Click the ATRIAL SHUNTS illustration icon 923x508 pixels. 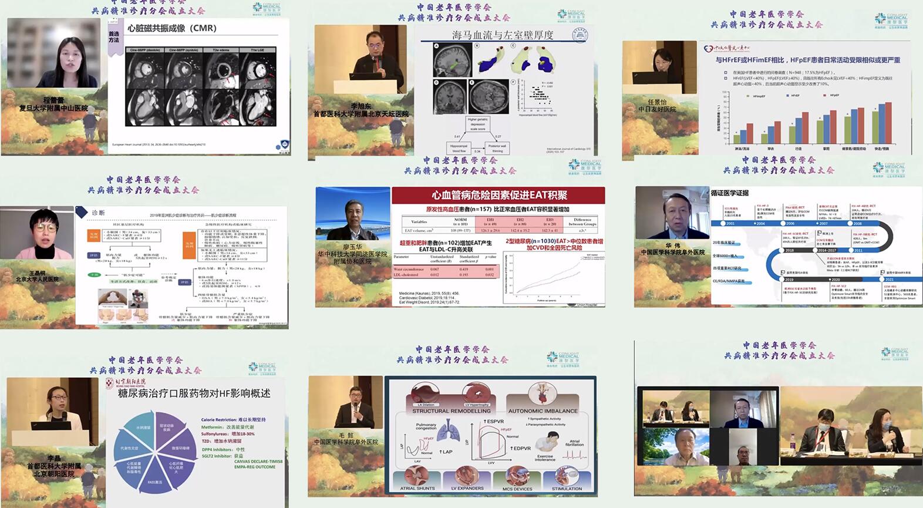coord(417,475)
